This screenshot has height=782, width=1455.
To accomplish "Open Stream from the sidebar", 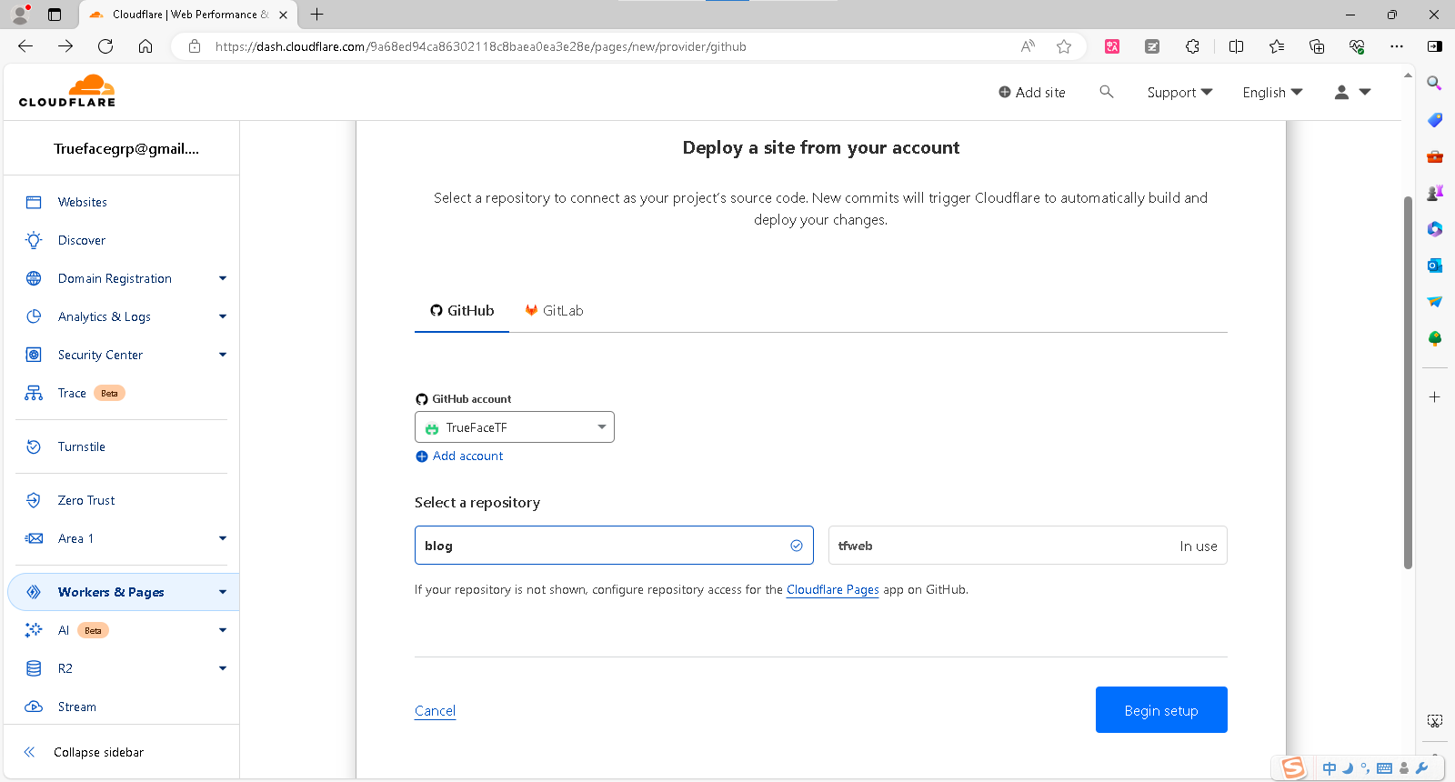I will click(x=76, y=707).
